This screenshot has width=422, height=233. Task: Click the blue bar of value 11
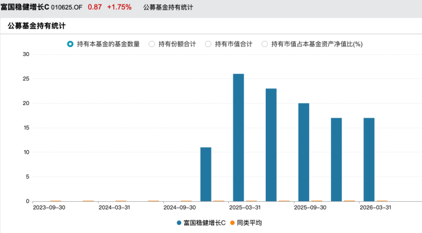pyautogui.click(x=206, y=174)
